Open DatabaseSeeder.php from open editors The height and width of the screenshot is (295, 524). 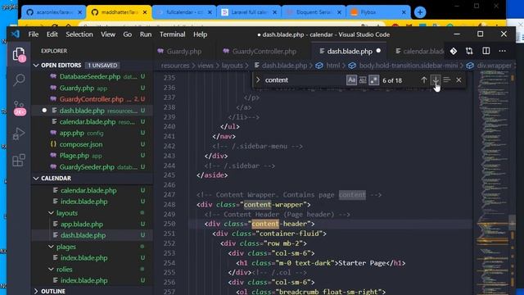[92, 76]
